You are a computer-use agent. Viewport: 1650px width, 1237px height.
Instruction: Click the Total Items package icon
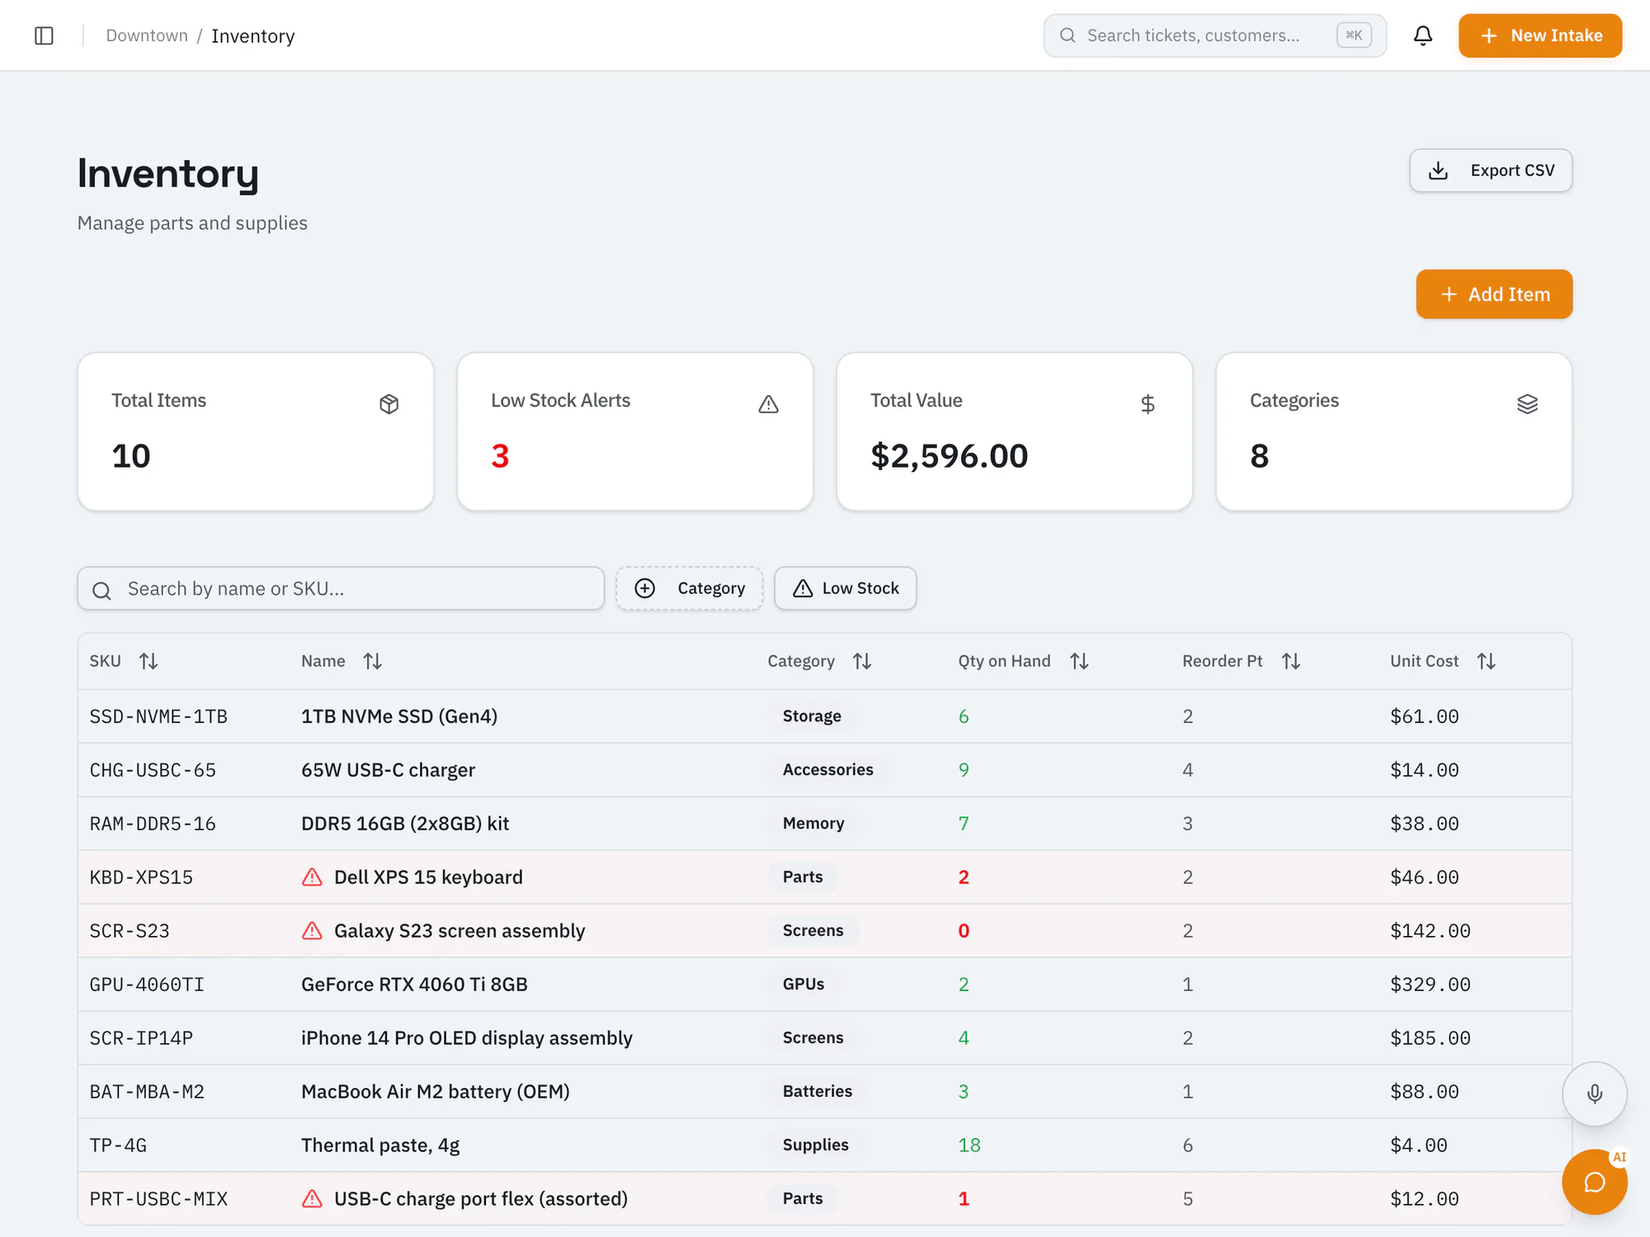(389, 404)
